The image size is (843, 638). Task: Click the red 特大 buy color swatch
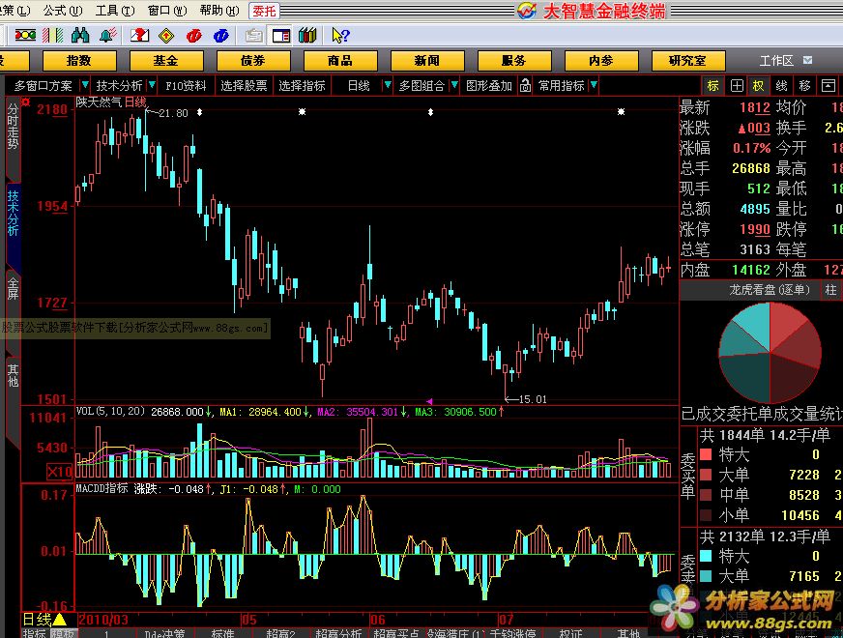coord(706,454)
